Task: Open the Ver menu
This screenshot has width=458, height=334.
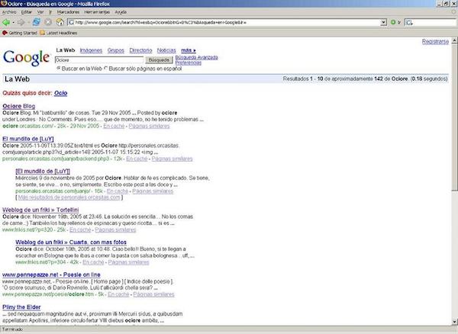Action: pos(40,12)
